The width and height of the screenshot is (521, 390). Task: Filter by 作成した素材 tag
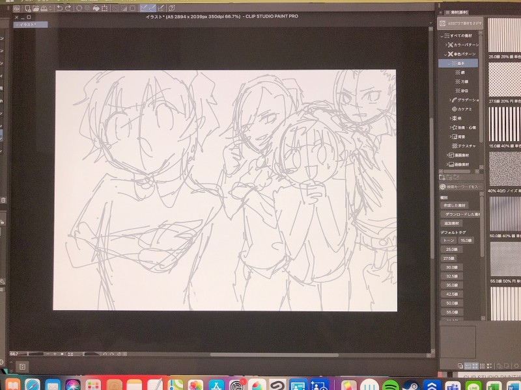pyautogui.click(x=454, y=205)
